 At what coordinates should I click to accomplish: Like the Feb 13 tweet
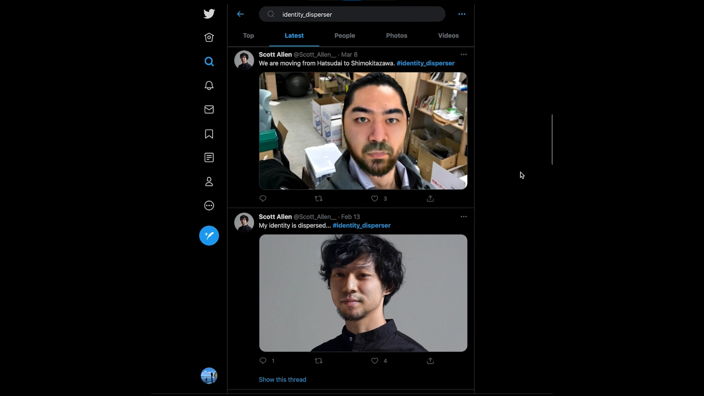click(x=374, y=361)
